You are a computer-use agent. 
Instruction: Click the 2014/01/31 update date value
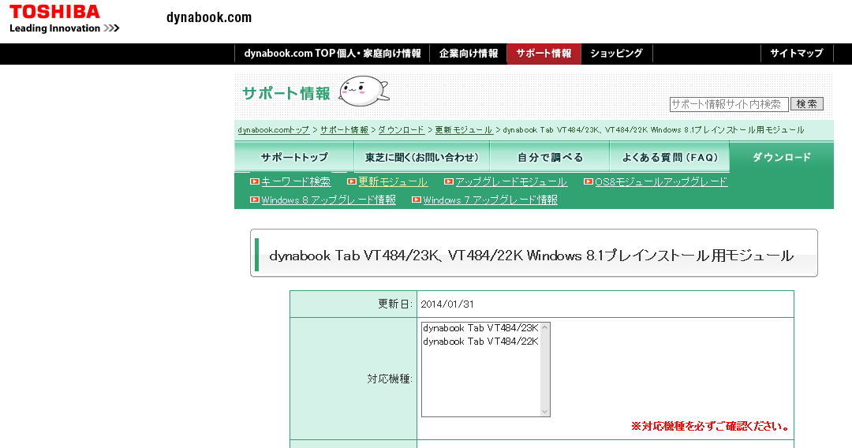(447, 304)
